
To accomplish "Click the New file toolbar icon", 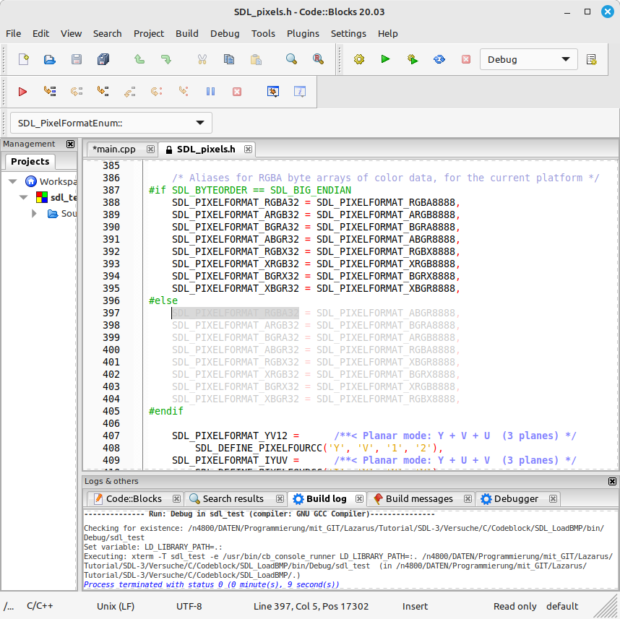I will coord(24,59).
